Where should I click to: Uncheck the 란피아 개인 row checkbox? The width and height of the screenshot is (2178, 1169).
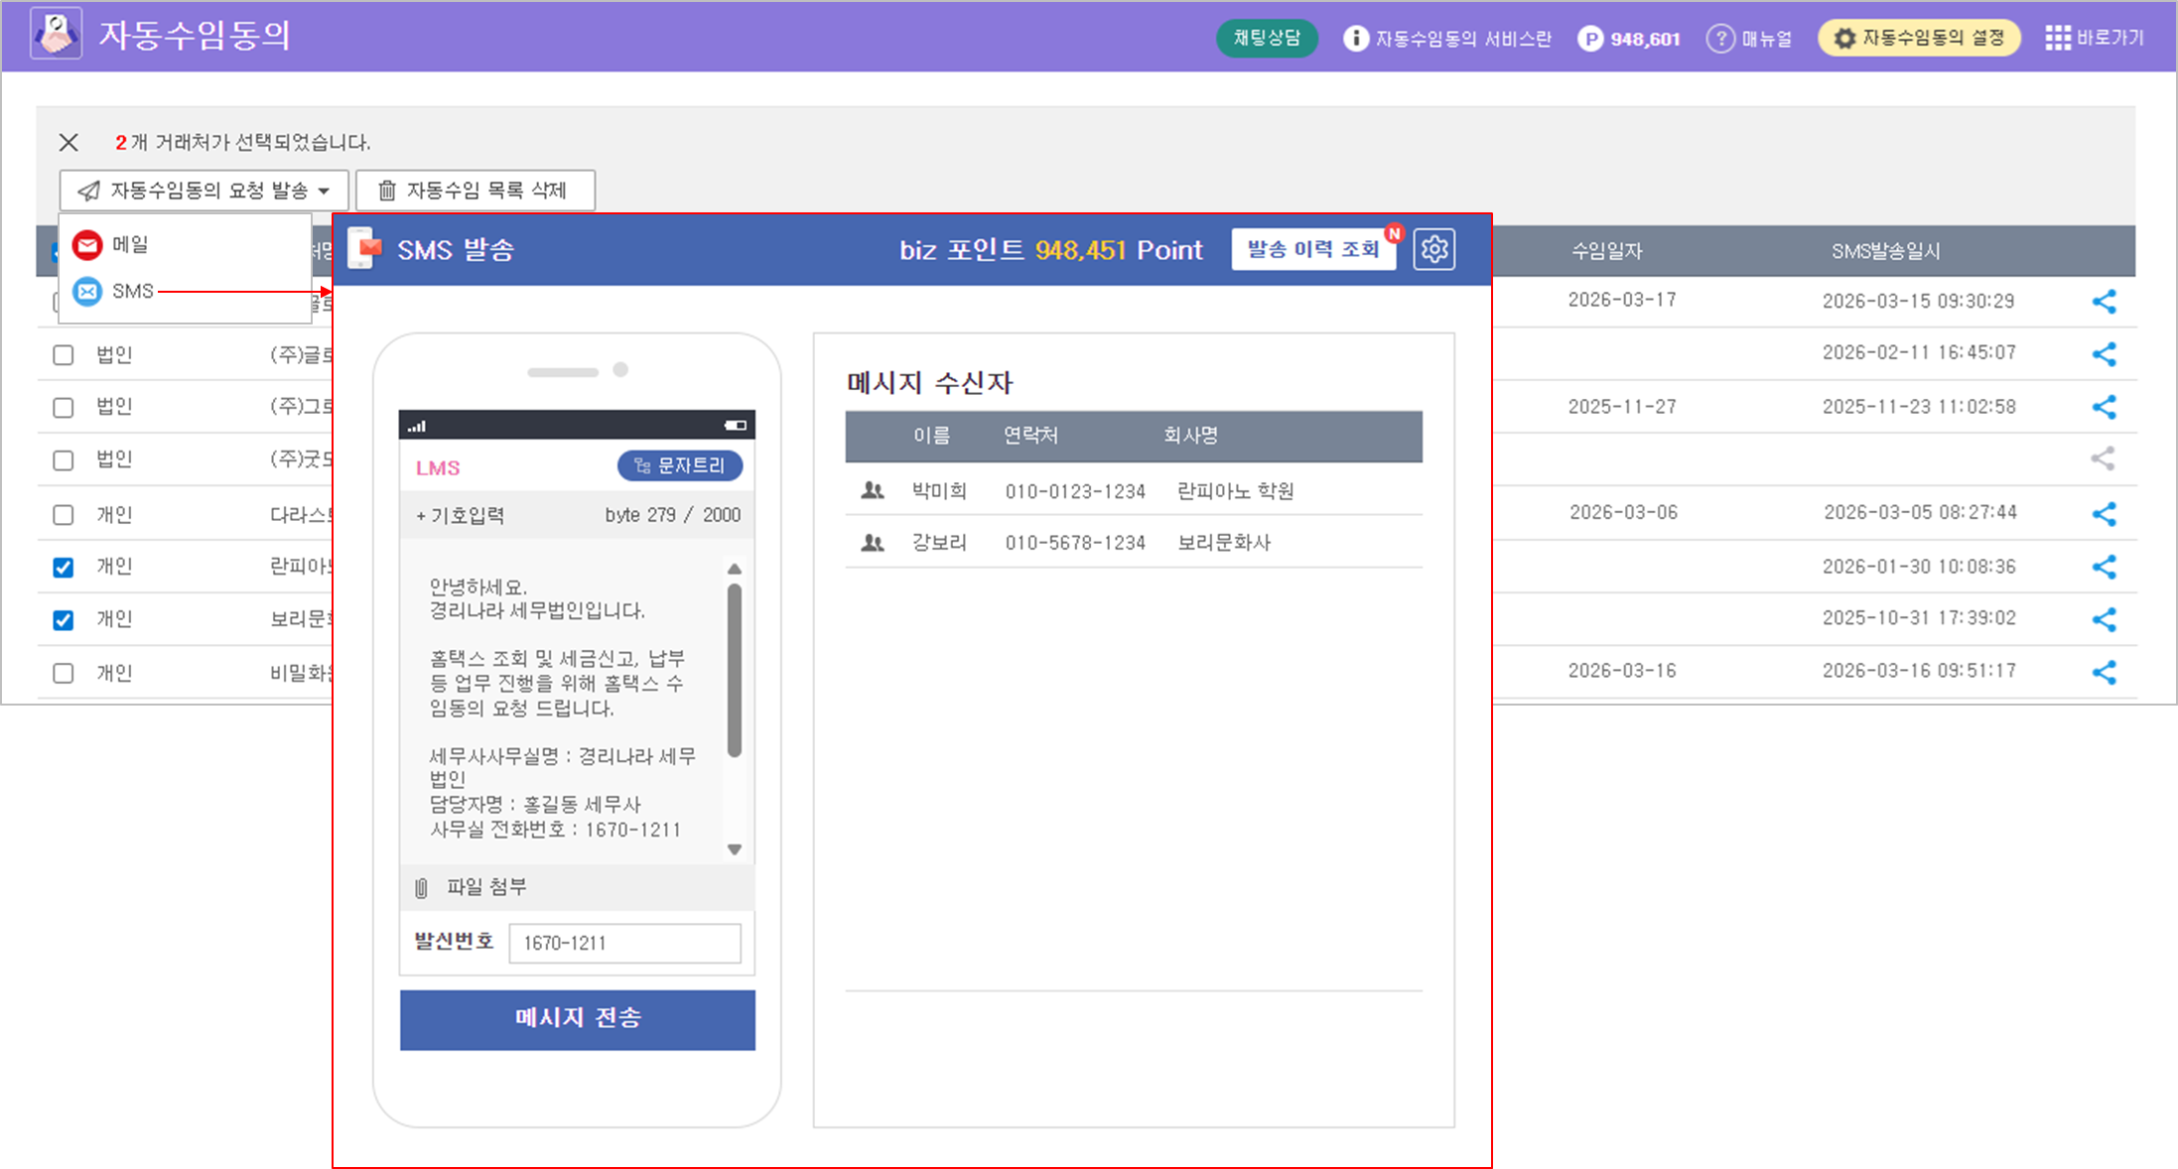coord(64,568)
